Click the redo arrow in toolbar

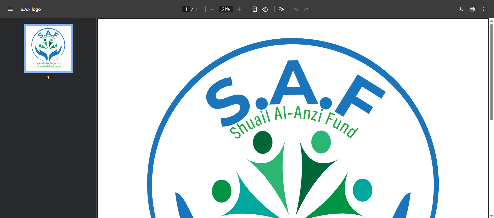click(306, 9)
